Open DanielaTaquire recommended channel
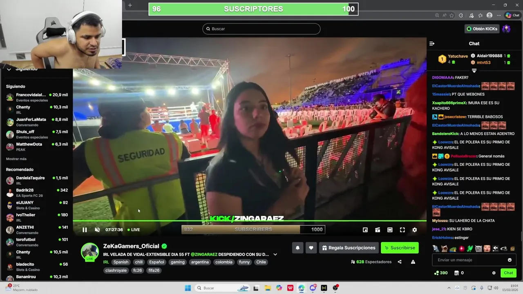The width and height of the screenshot is (523, 294). pyautogui.click(x=37, y=180)
